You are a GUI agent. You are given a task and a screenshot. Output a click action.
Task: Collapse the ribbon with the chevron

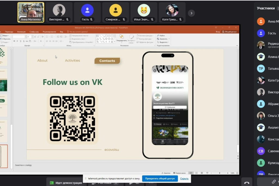237,46
